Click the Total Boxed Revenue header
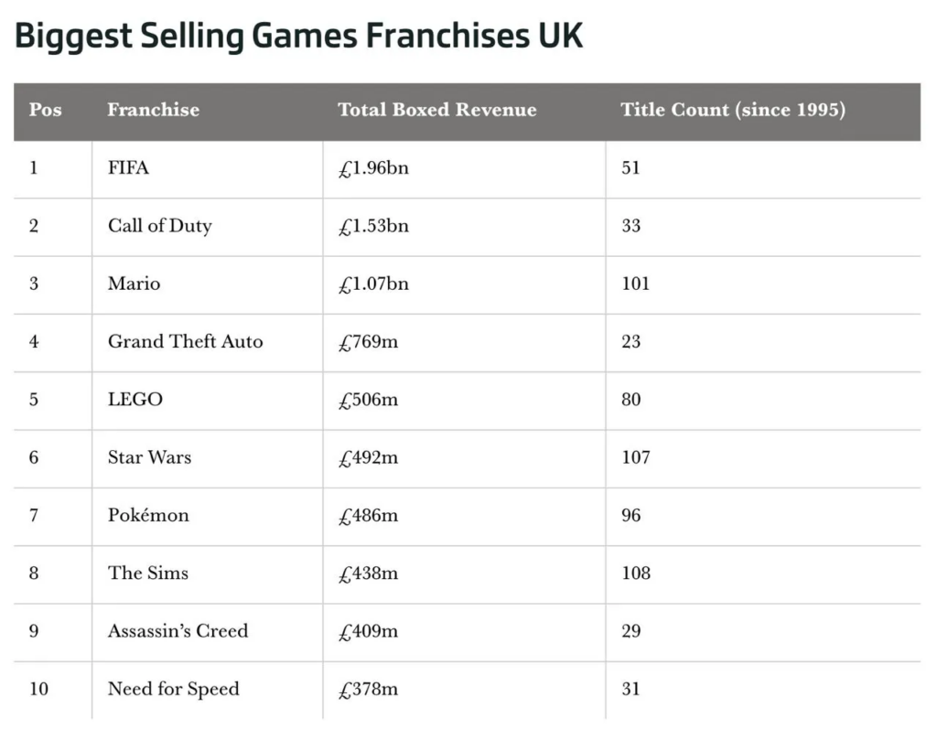The image size is (937, 729). tap(436, 110)
